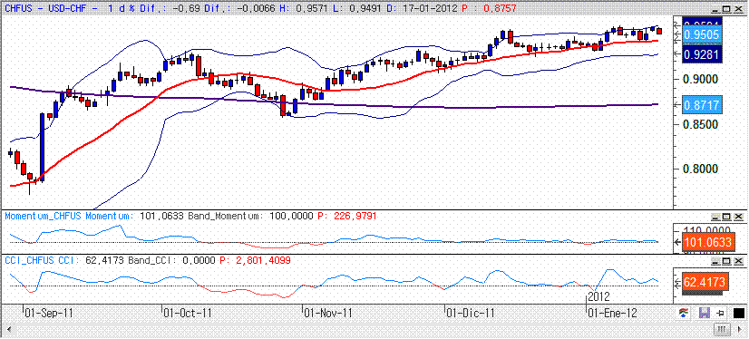Screen dimensions: 749x339
Task: Close the Momentum indicator pane
Action: 738,217
